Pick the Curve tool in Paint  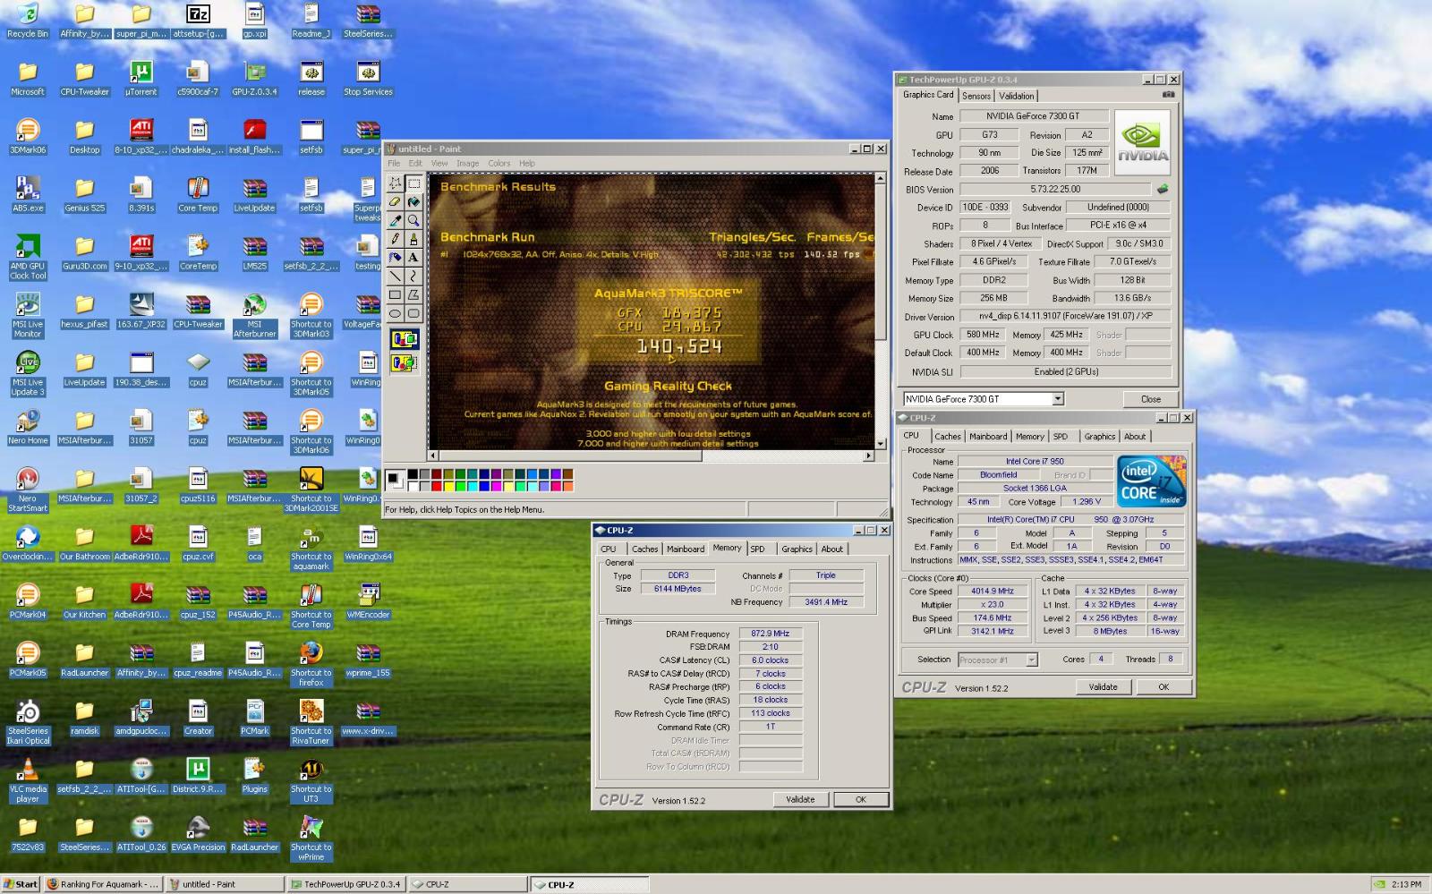tap(413, 277)
